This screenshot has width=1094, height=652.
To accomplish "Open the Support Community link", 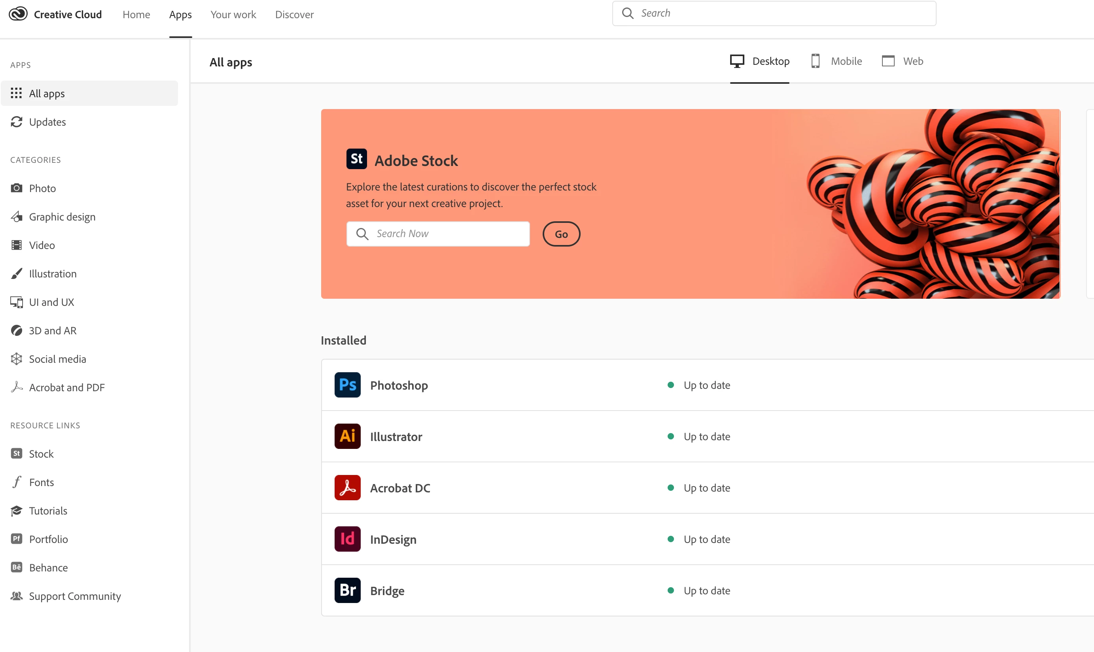I will point(75,596).
